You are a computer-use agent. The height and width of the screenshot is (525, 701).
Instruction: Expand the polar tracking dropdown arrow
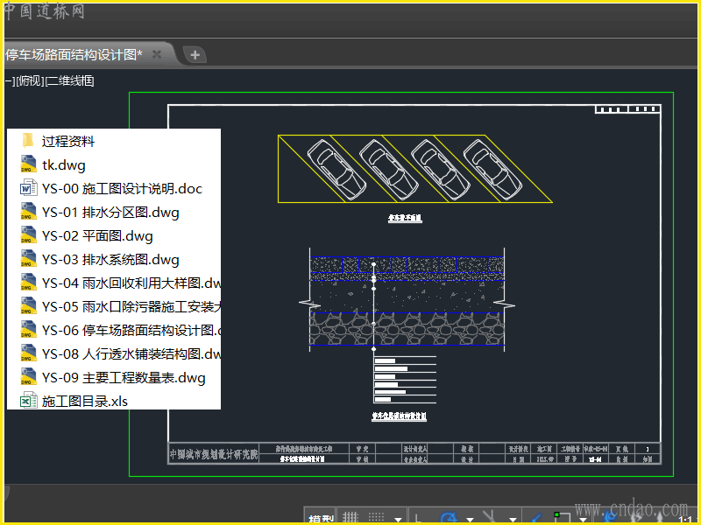[x=470, y=519]
